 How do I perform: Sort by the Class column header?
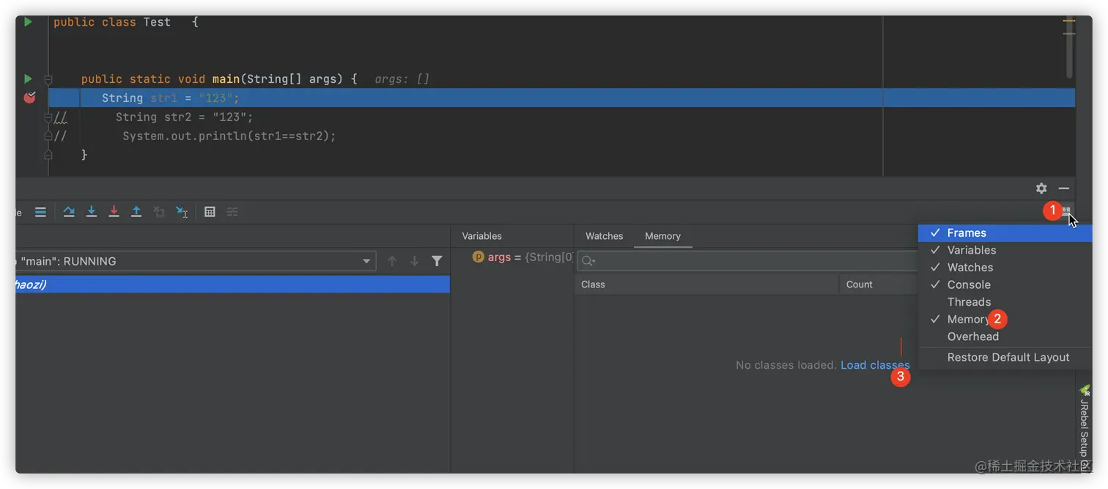(706, 284)
